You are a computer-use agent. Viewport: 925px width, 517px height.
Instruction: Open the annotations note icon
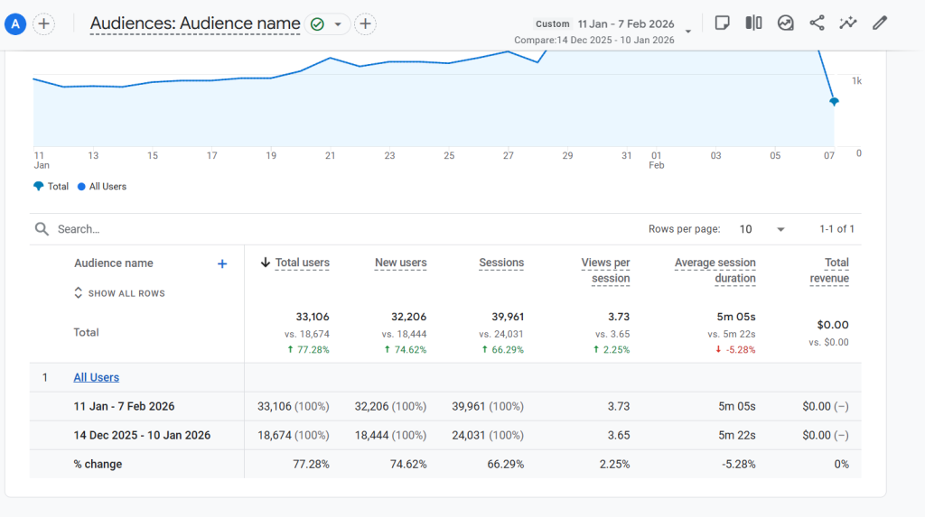pos(722,23)
